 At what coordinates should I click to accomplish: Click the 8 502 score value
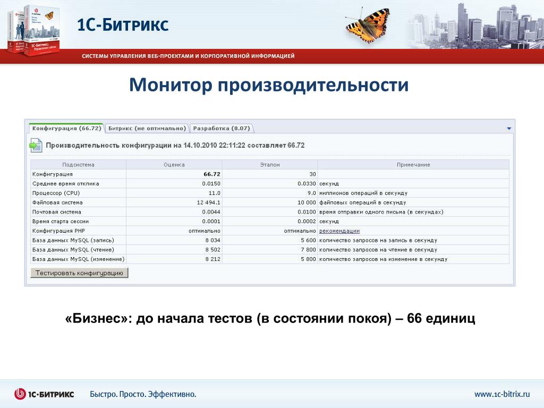click(212, 250)
